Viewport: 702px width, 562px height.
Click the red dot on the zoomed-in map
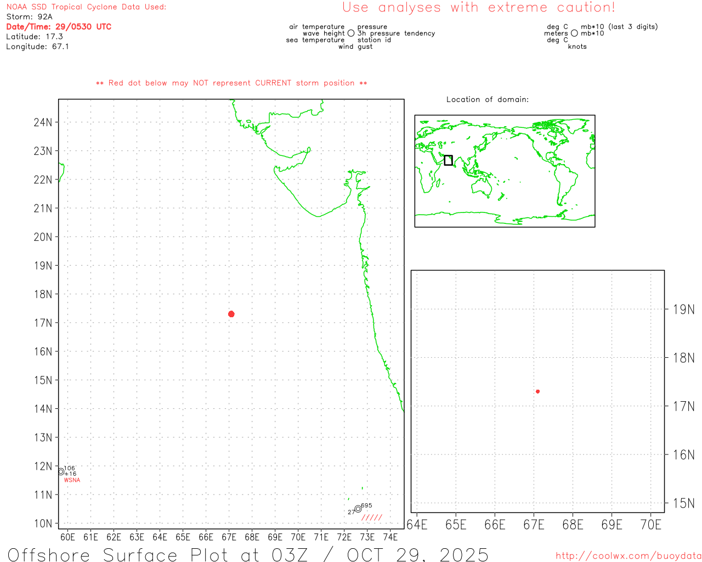tap(537, 391)
